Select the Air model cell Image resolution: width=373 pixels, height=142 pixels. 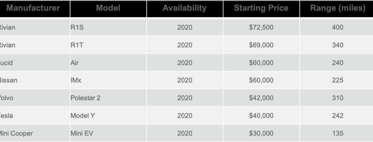pyautogui.click(x=108, y=63)
